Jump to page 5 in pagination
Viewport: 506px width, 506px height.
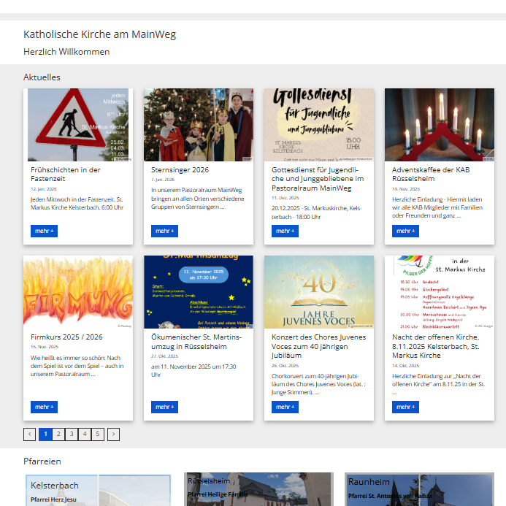98,434
